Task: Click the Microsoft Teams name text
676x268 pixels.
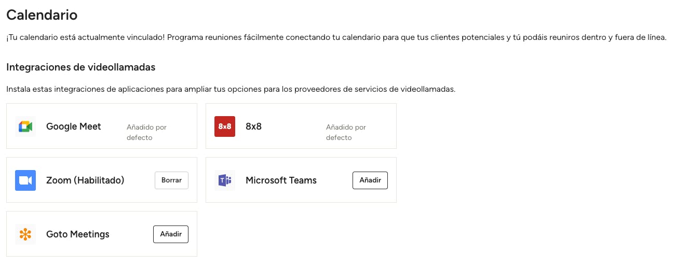Action: point(281,180)
